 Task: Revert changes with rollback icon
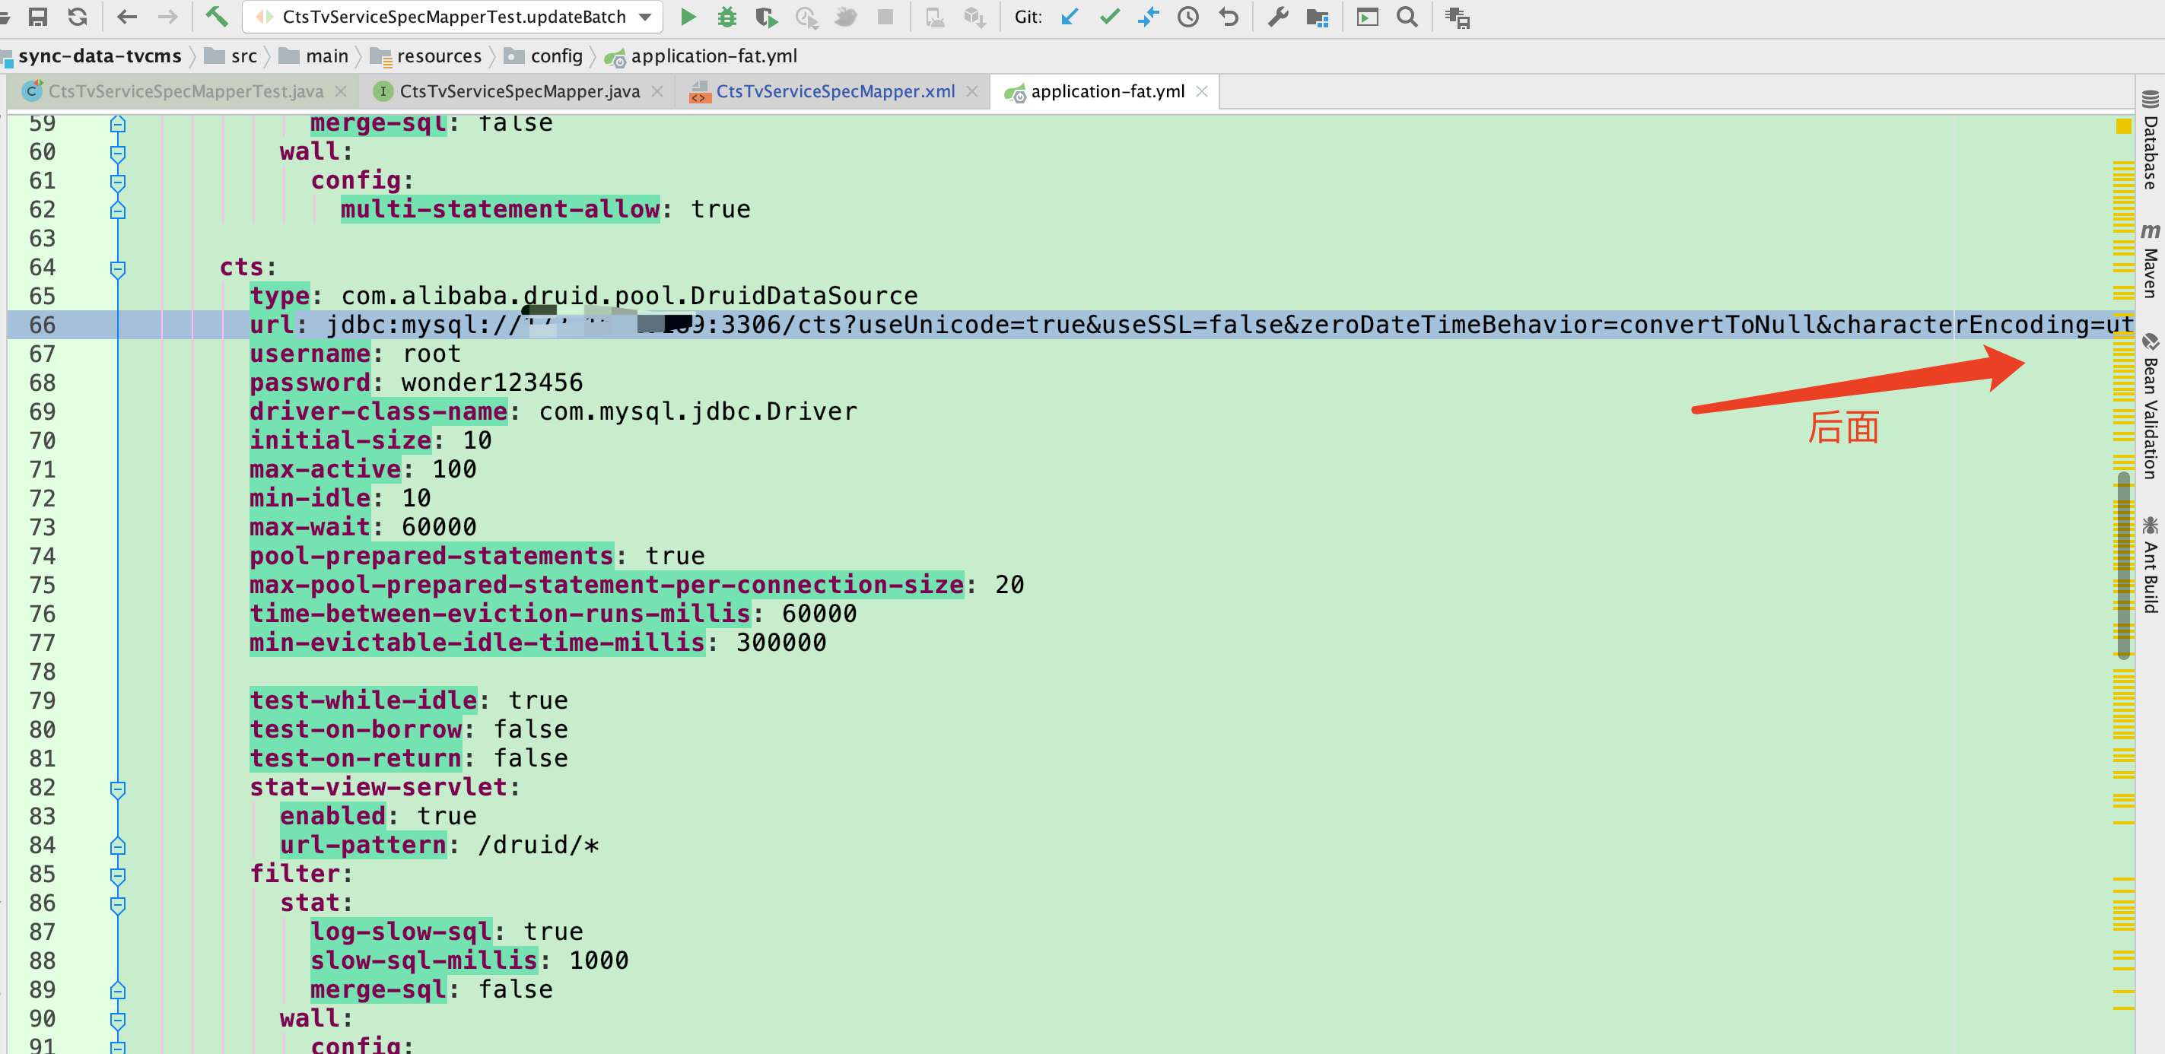1228,17
